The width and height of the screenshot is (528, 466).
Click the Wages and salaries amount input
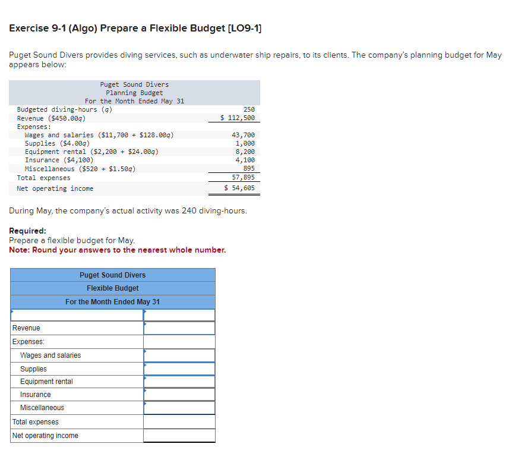[x=179, y=355]
